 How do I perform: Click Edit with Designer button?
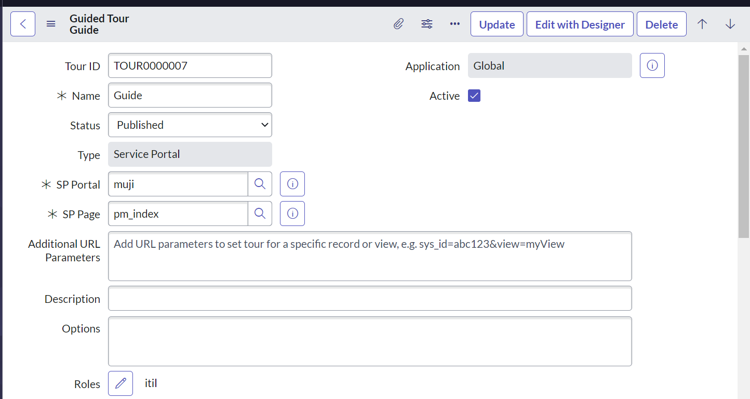coord(580,24)
